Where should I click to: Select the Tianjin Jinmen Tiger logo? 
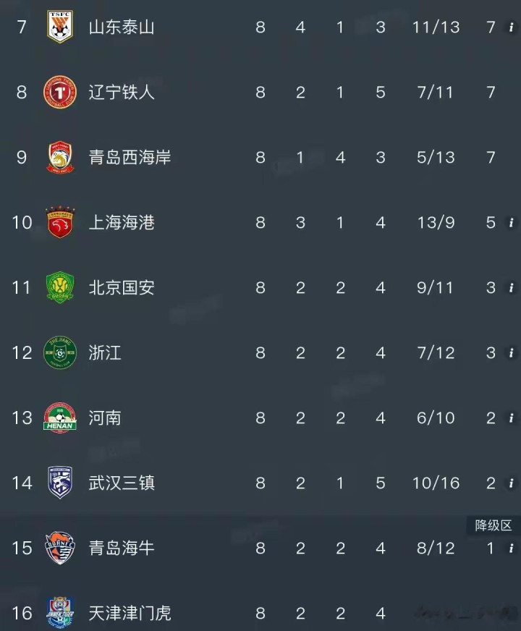point(60,613)
